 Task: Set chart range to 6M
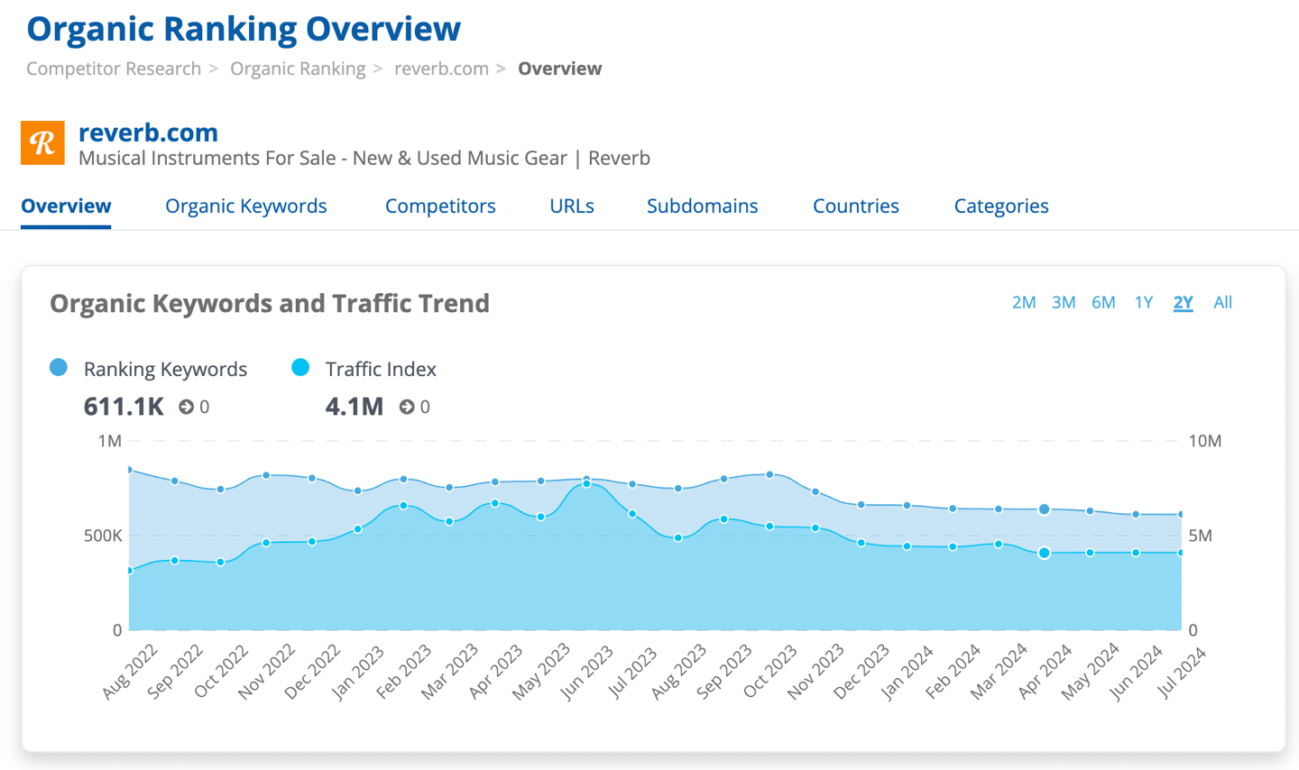click(1103, 302)
